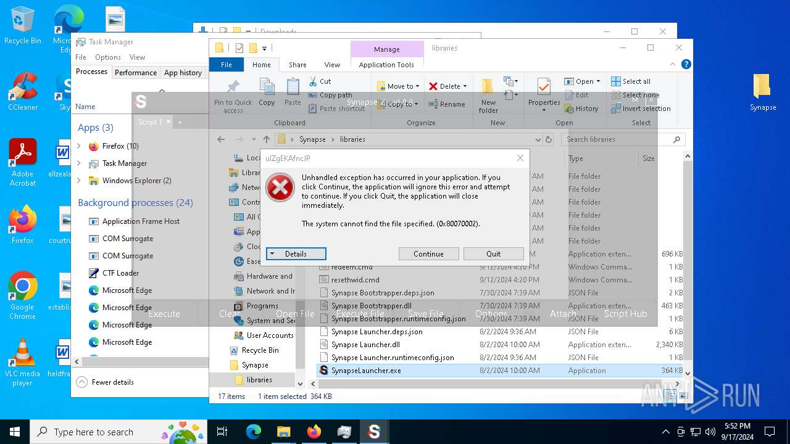Expand Windows Explorer (2) process group
790x444 pixels.
tap(79, 181)
